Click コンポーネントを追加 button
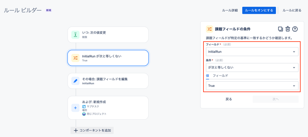This screenshot has width=308, height=137. click(x=92, y=130)
